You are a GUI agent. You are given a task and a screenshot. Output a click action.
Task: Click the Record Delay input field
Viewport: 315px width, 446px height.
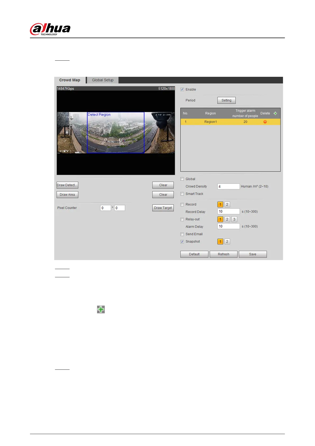click(229, 211)
